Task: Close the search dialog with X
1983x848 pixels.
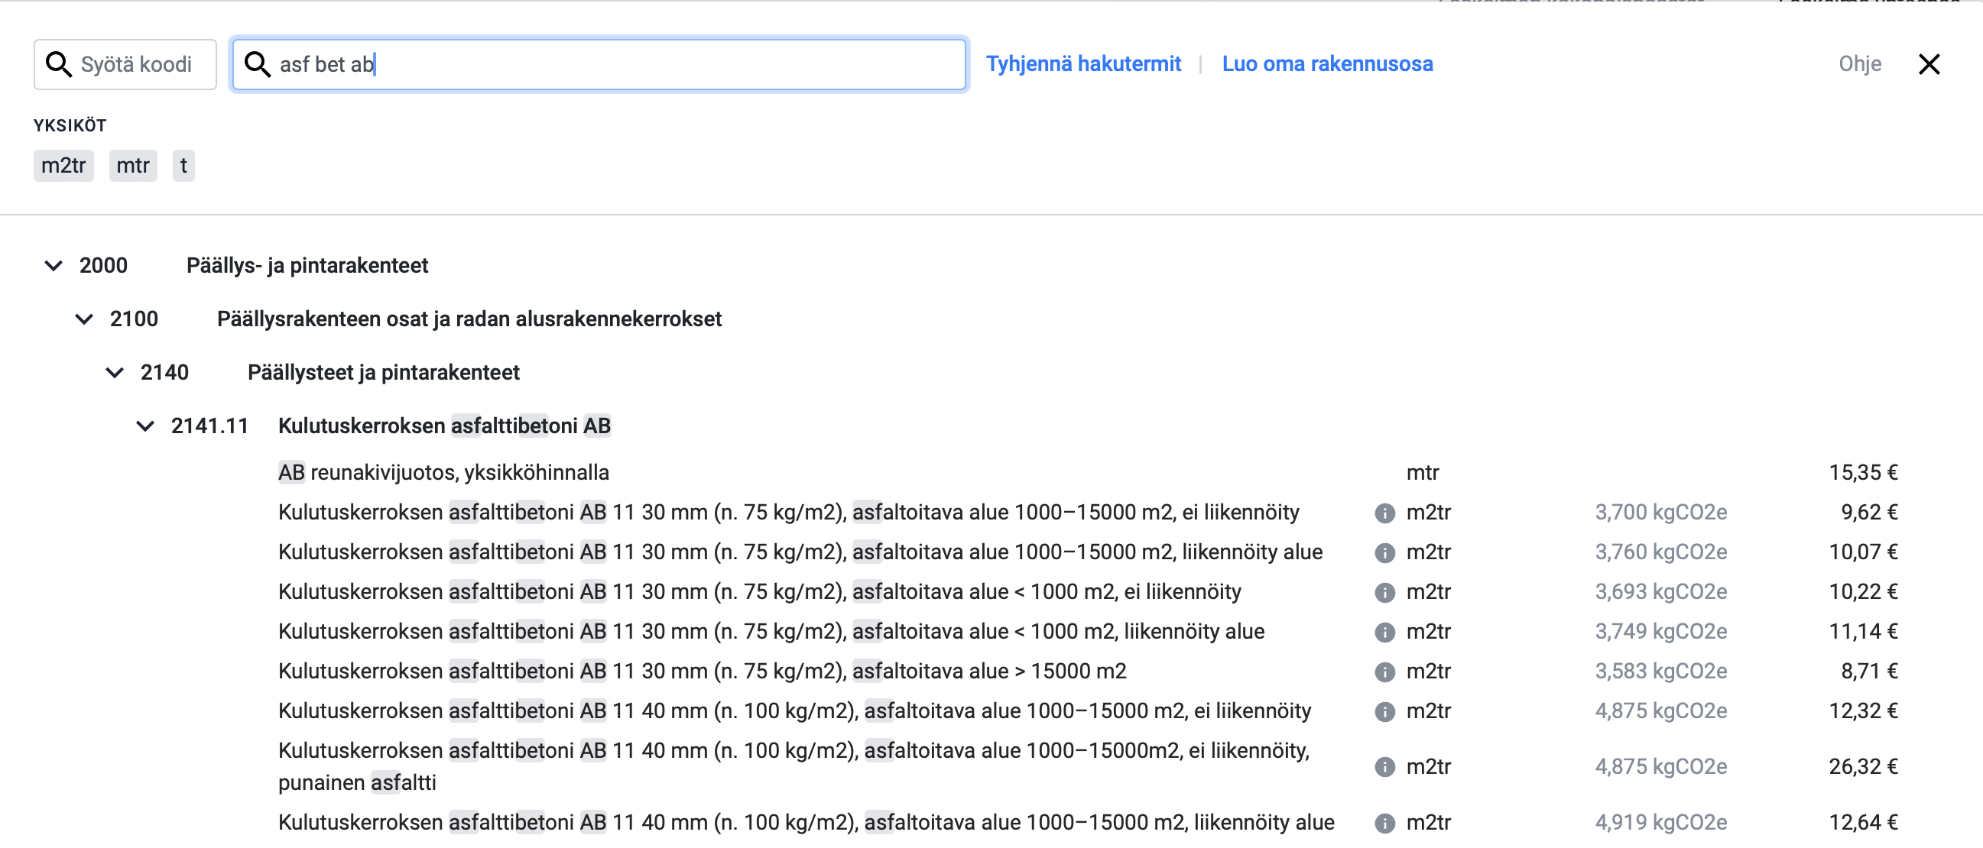Action: [x=1929, y=64]
